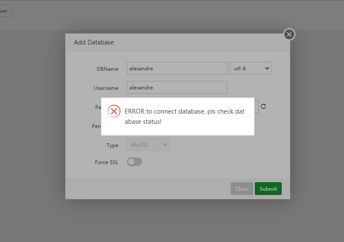Click the Add Database dialog title
Viewport: 344px width, 242px height.
[94, 42]
